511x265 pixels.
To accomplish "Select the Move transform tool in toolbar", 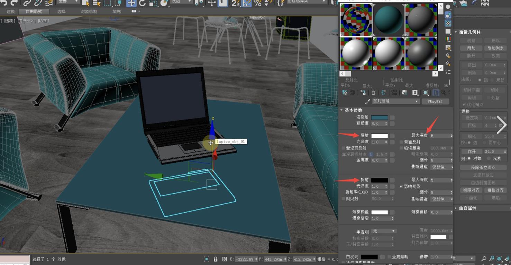I will tap(131, 3).
